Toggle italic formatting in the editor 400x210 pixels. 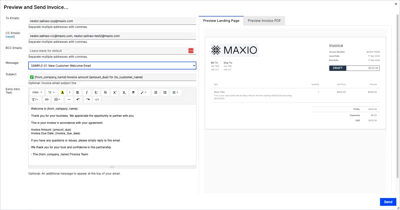87,92
